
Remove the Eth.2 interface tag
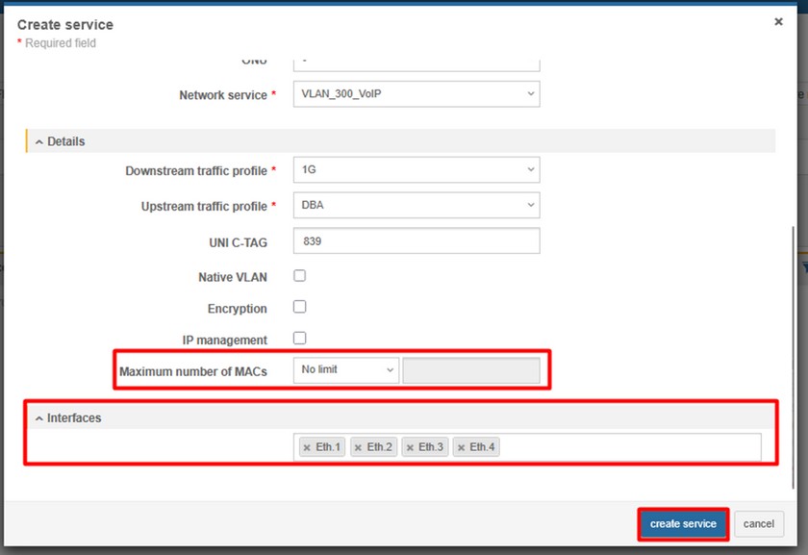coord(358,447)
